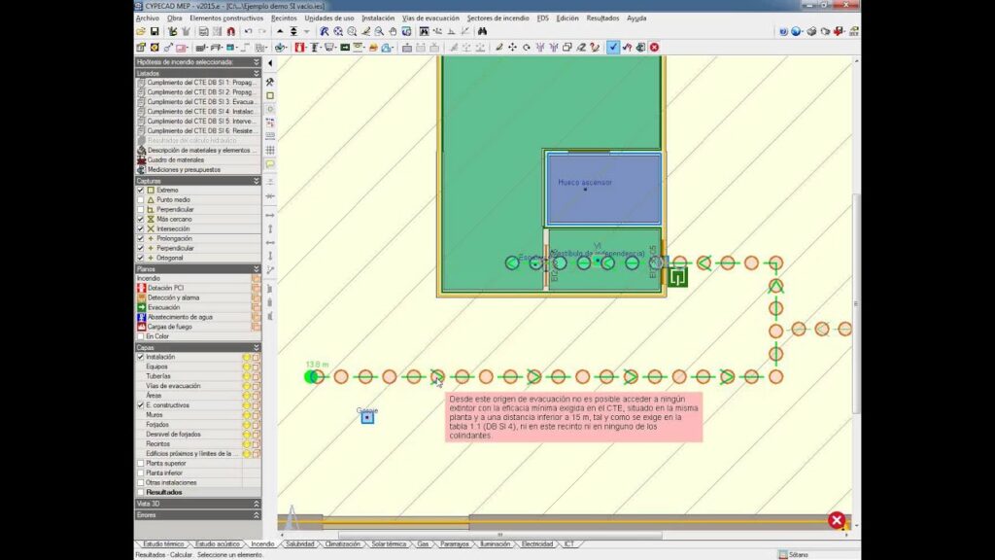Screen dimensions: 995x560
Task: Collapse the Listados panel
Action: click(257, 73)
